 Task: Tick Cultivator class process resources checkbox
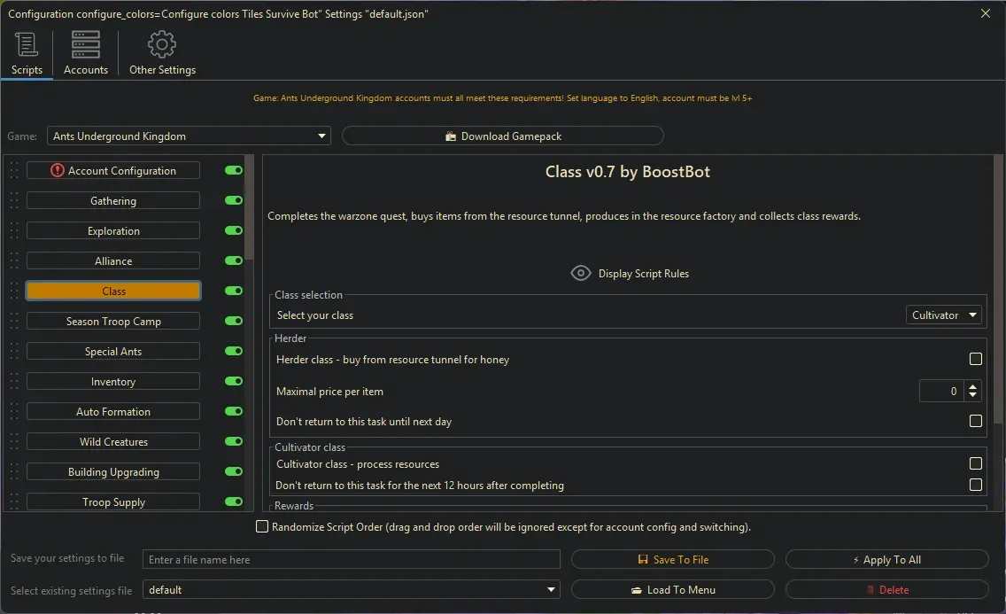pyautogui.click(x=975, y=464)
